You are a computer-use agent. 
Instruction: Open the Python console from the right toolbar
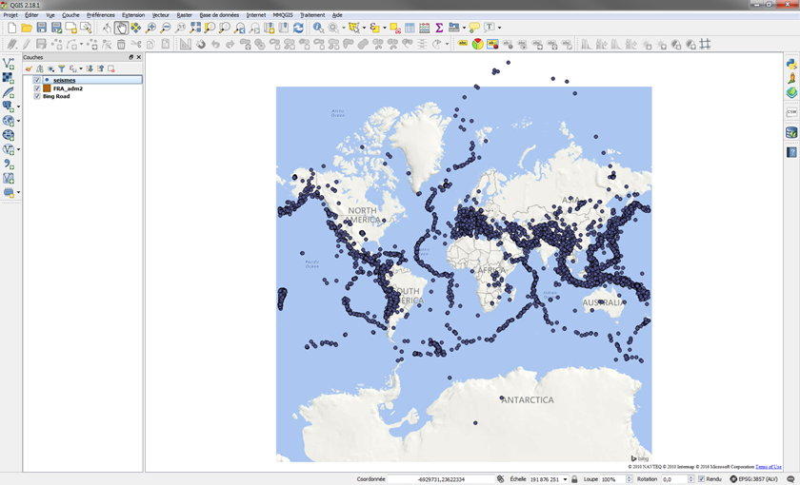click(x=791, y=64)
